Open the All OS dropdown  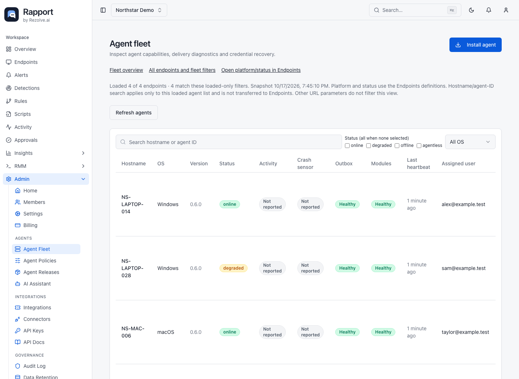470,142
